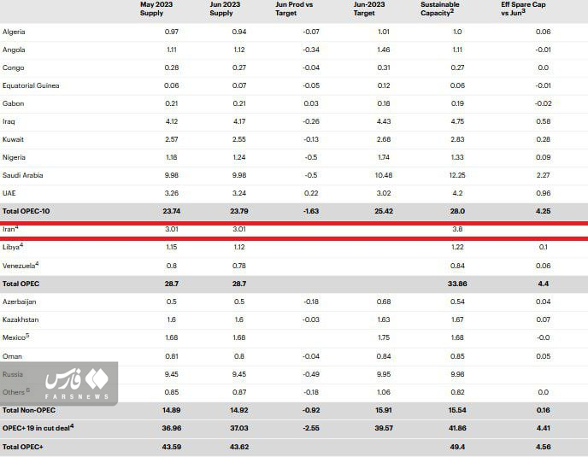Click Saudi Arabia's 12.25 sustainable capacity value
Viewport: 588px width, 457px height.
tap(457, 175)
